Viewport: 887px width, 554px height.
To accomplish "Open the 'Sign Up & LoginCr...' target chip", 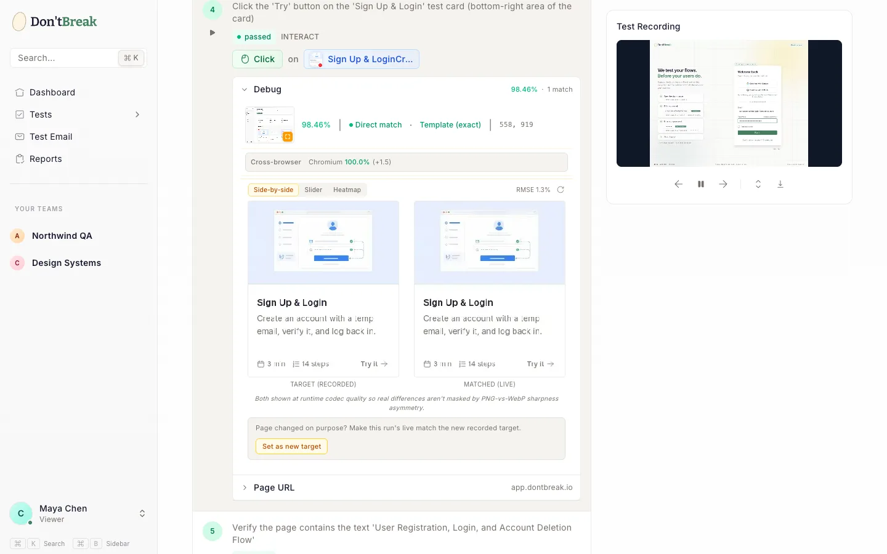I will coord(362,59).
